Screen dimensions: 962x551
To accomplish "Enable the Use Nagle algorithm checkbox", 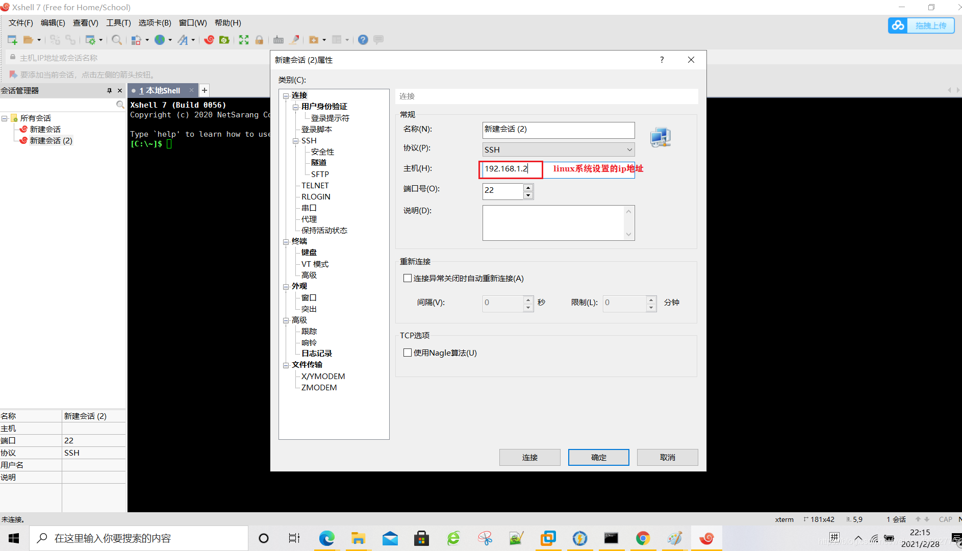I will [x=408, y=353].
